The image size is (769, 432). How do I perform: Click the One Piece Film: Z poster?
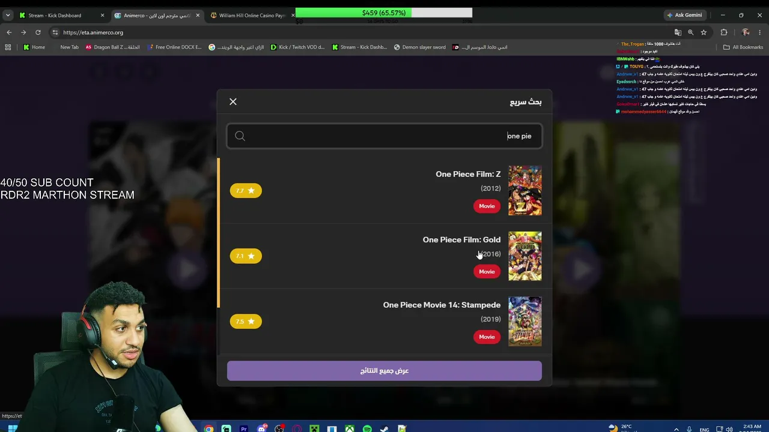tap(525, 191)
